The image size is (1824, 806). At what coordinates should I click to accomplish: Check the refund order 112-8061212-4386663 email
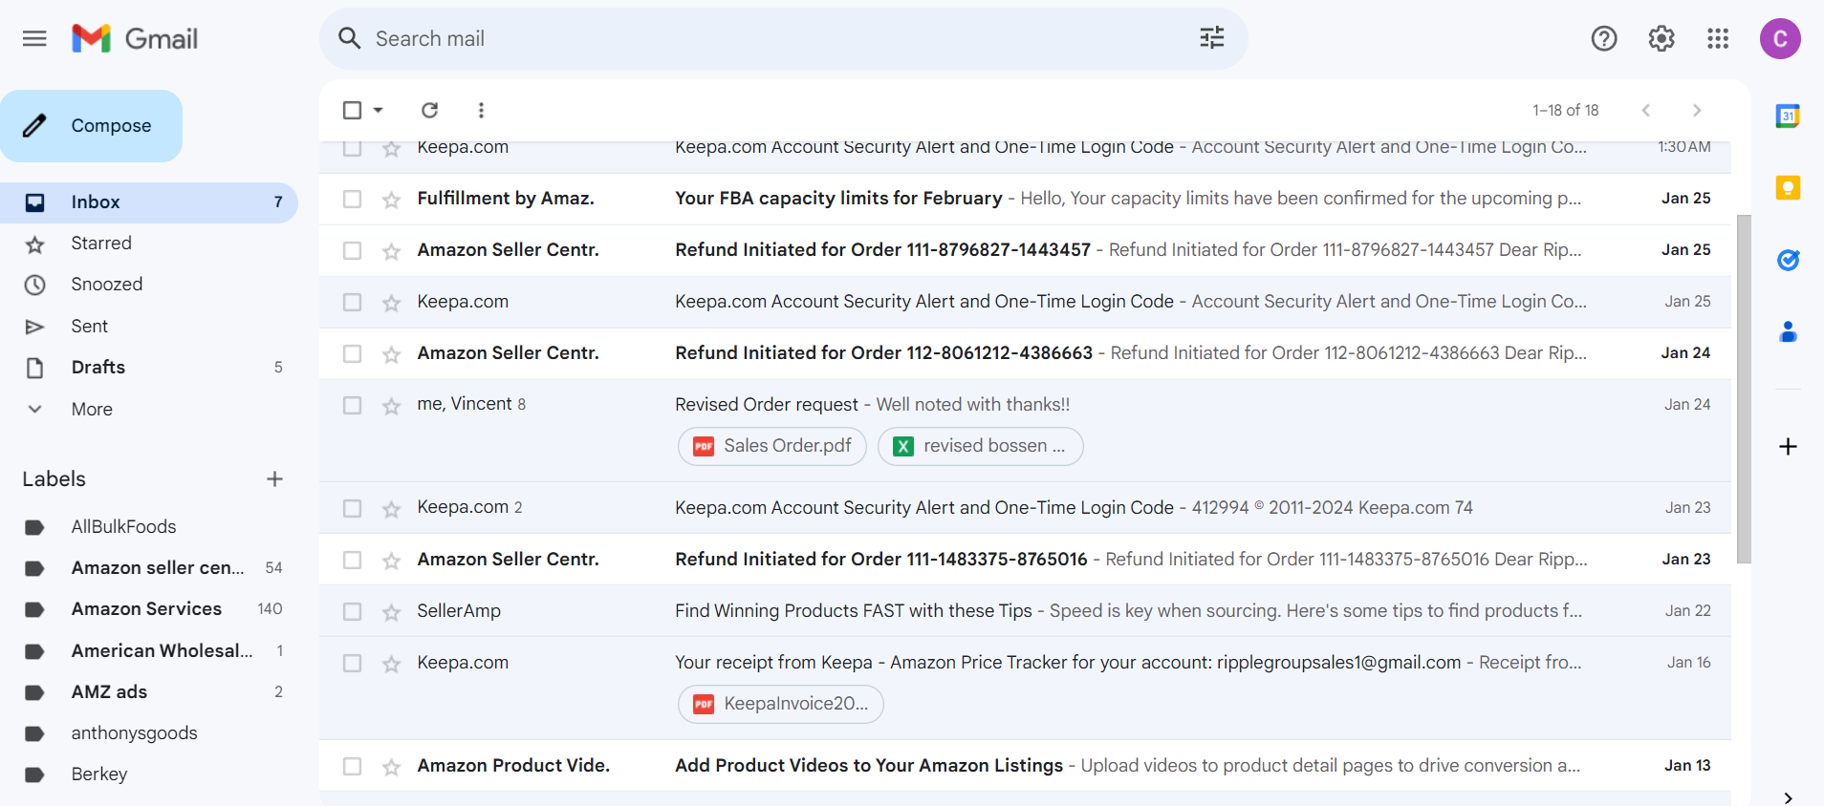click(352, 353)
